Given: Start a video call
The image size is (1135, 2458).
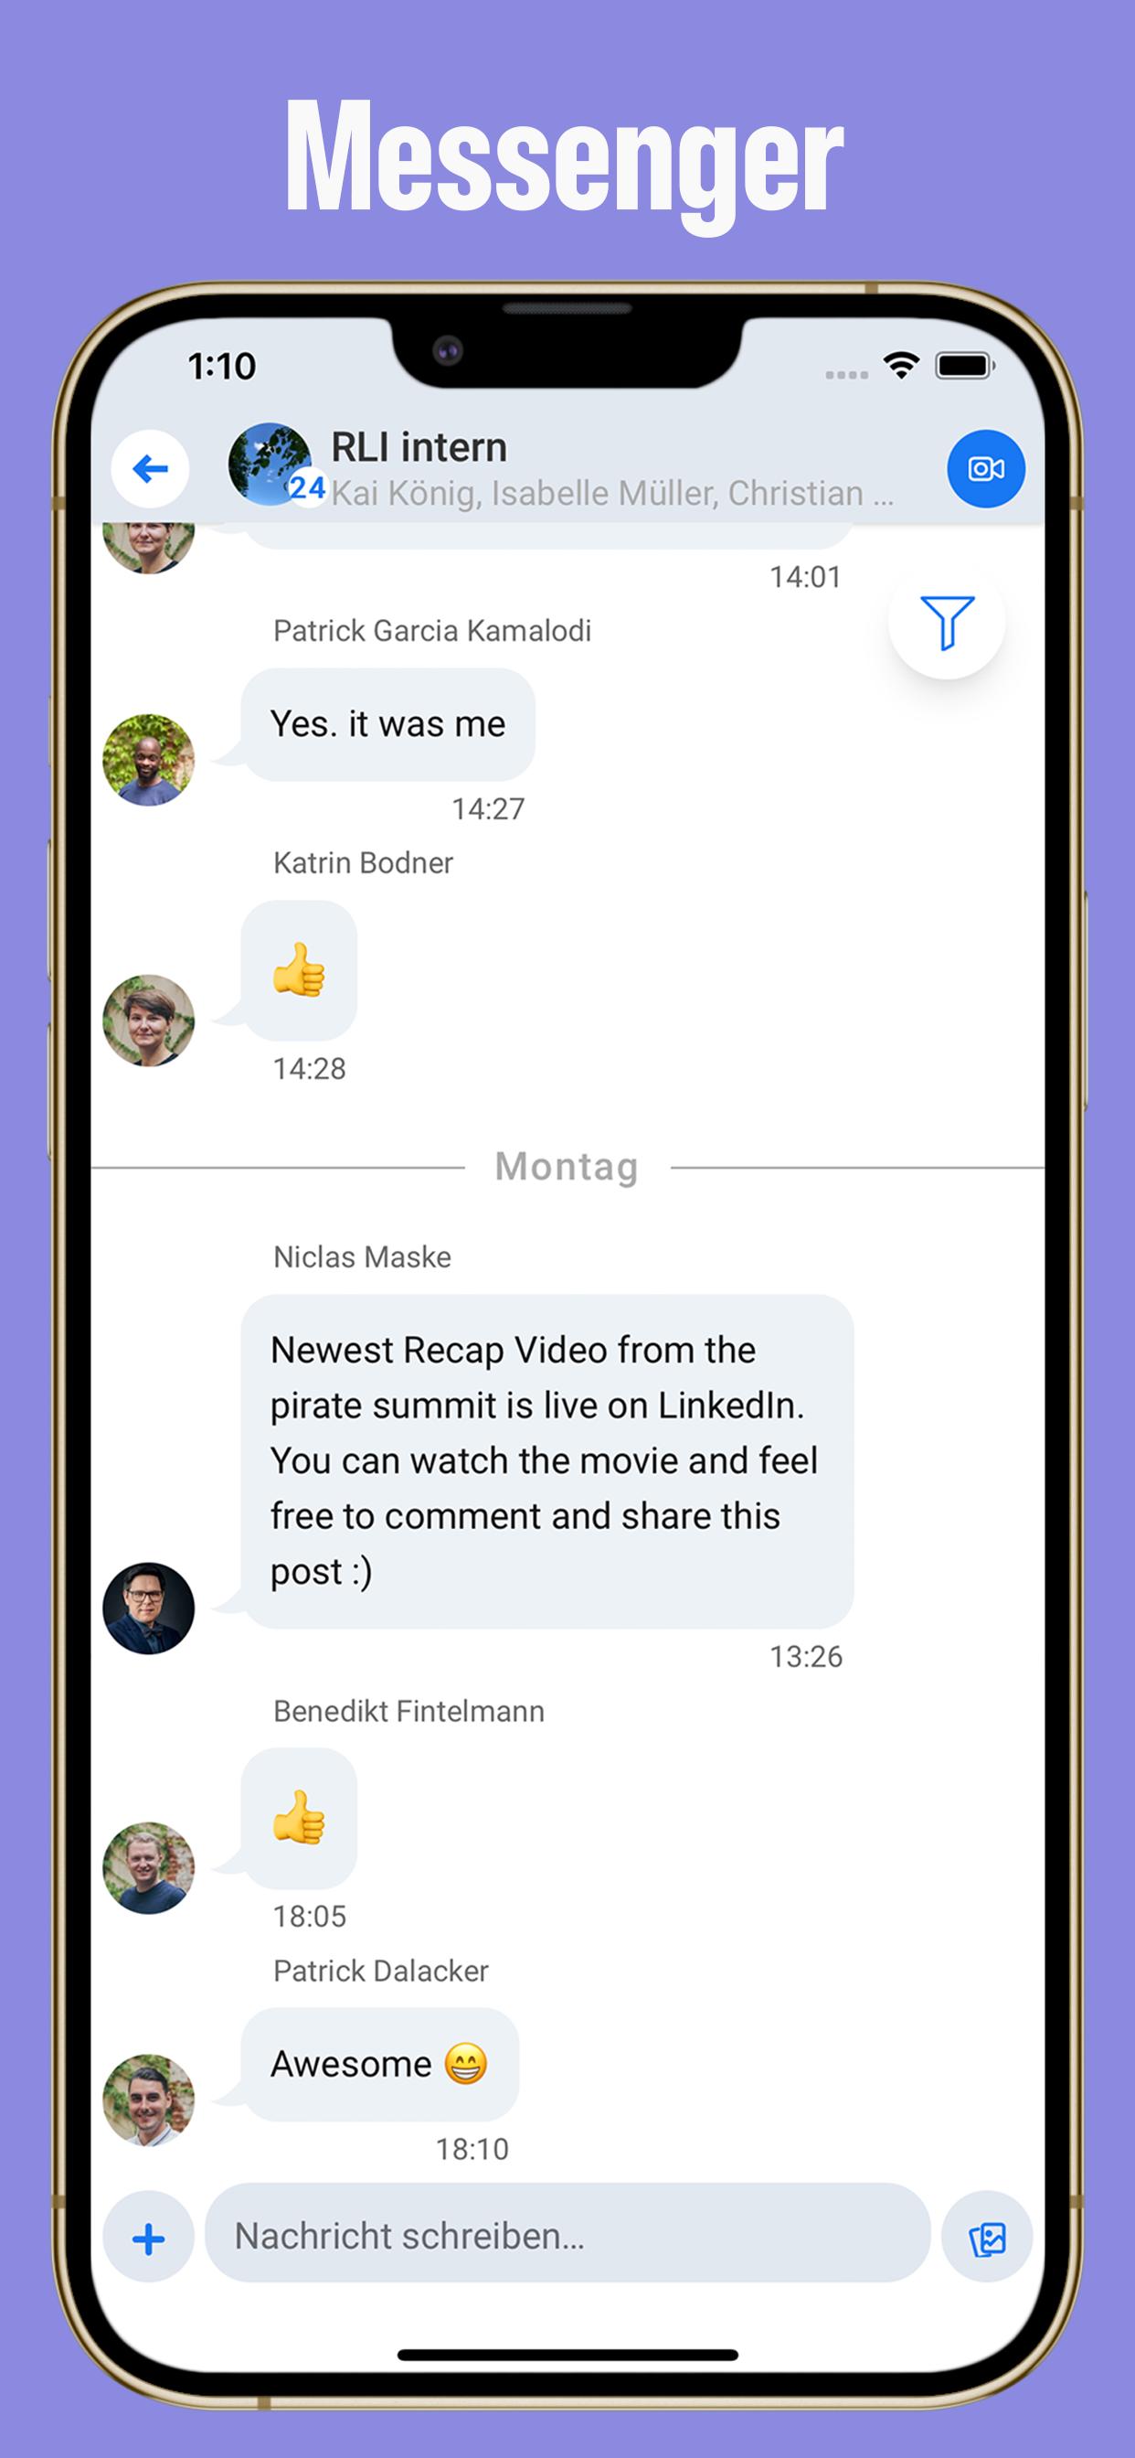Looking at the screenshot, I should click(x=985, y=469).
